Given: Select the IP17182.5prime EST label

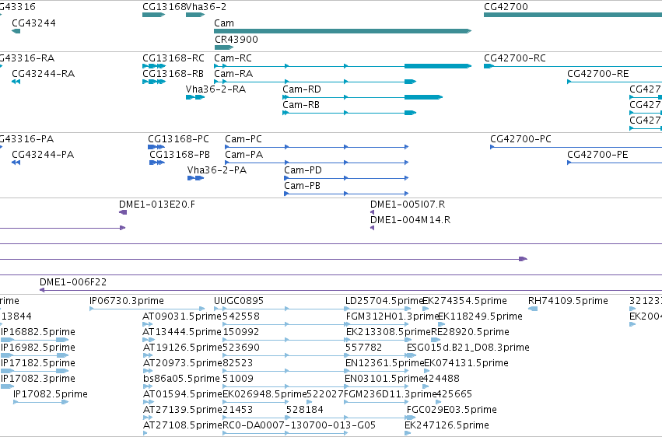Looking at the screenshot, I should coord(38,364).
